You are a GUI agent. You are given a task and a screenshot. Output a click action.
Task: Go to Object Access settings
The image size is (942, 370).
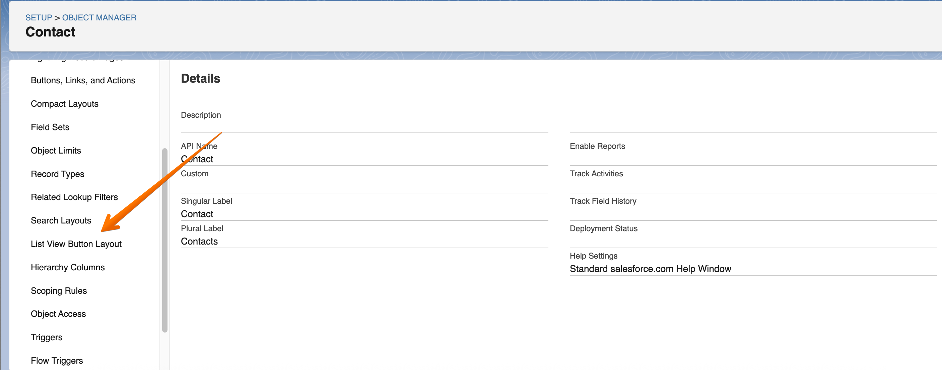pyautogui.click(x=58, y=314)
